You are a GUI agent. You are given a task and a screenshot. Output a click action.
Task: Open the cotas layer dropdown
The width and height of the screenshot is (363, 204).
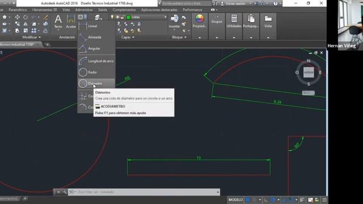(165, 17)
